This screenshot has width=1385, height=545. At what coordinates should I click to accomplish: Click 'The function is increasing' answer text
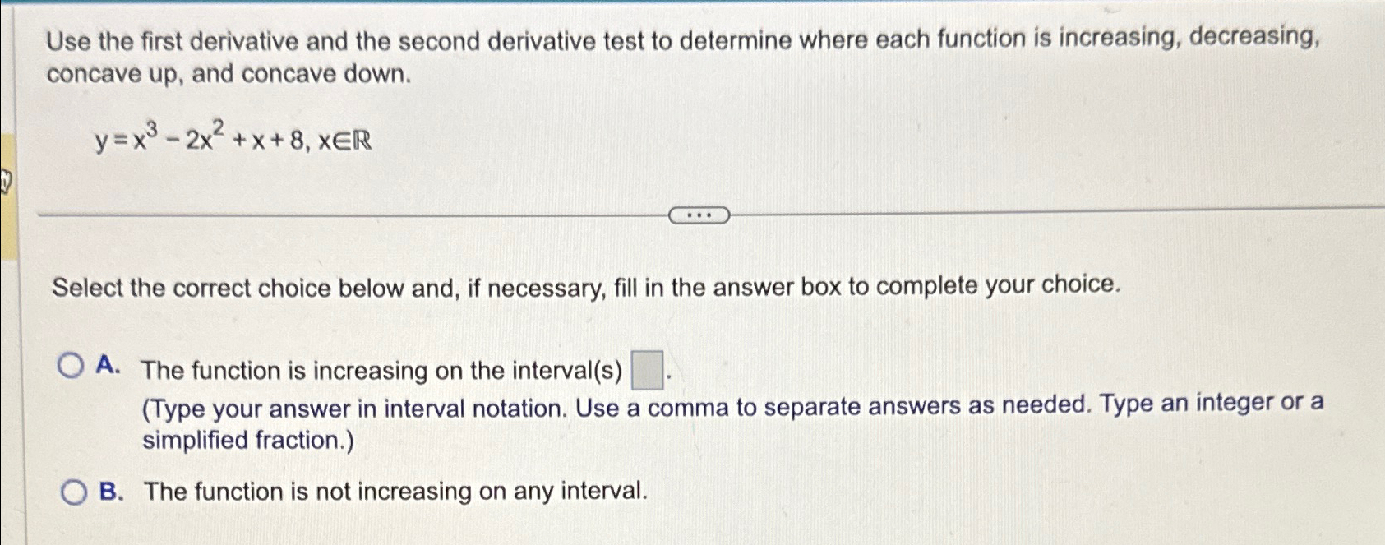(378, 371)
